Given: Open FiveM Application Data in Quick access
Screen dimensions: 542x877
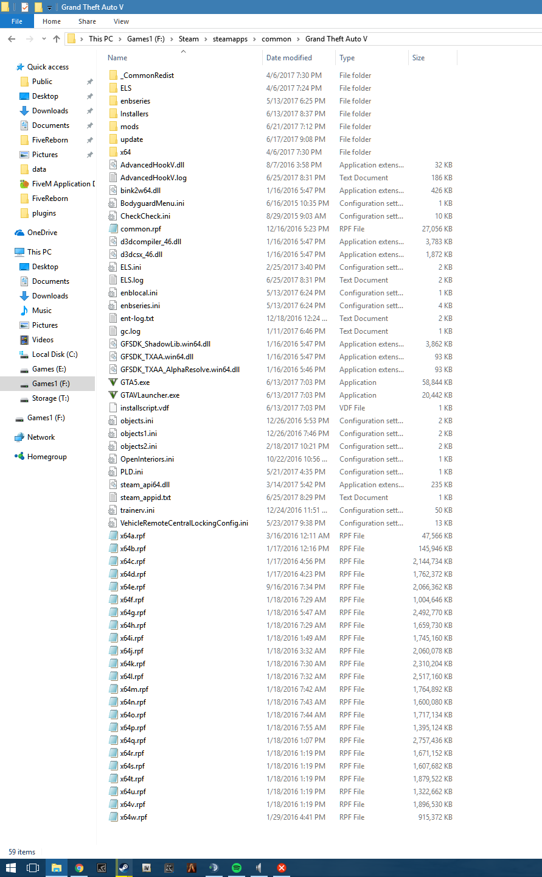Looking at the screenshot, I should (x=57, y=184).
